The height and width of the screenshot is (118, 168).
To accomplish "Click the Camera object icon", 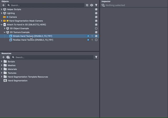I will pyautogui.click(x=4, y=17).
